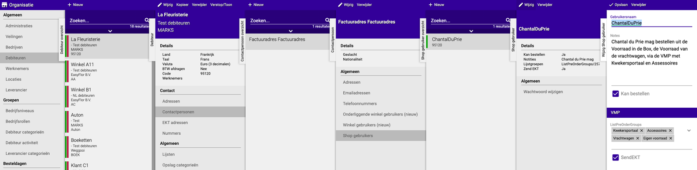Viewport: 697px width, 170px height.
Task: Select Debiteuren in sidebar
Action: (x=32, y=58)
